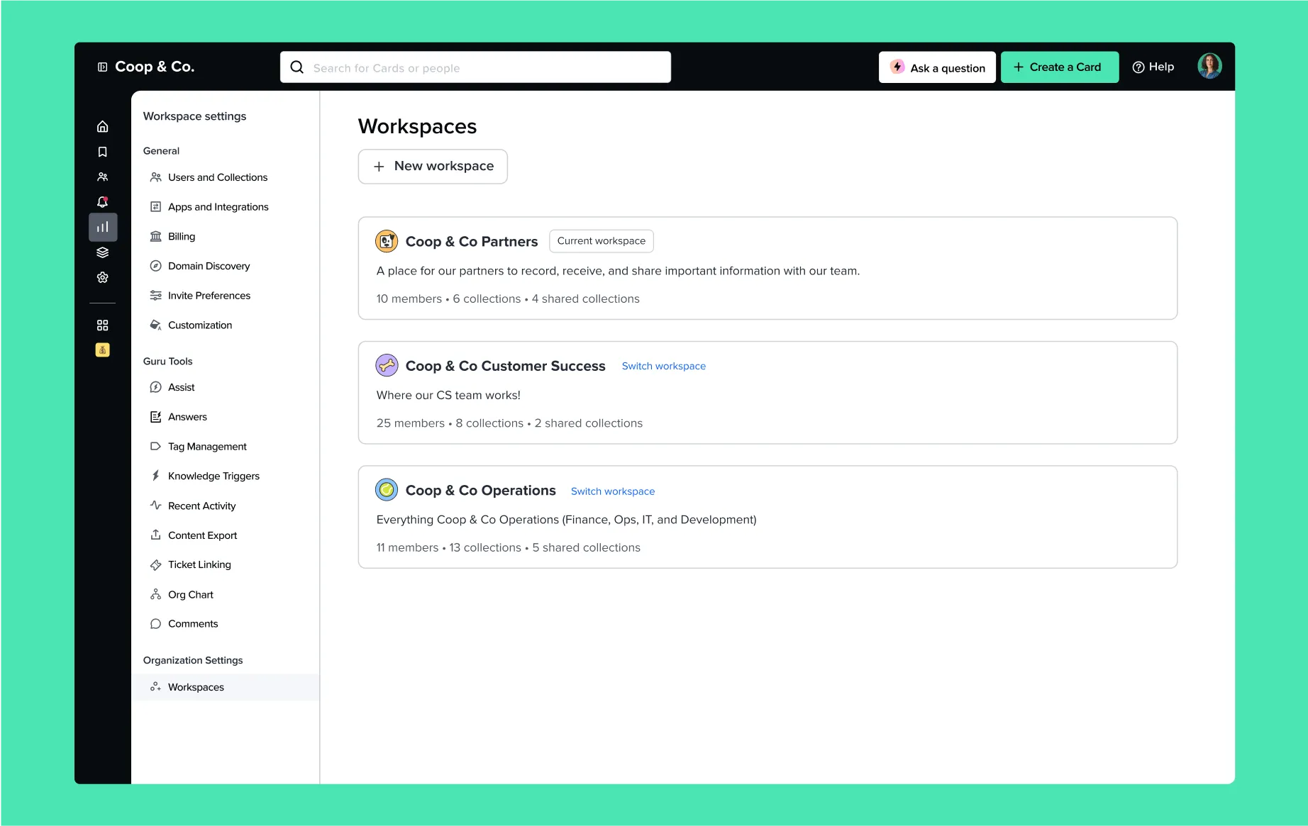Viewport: 1308px width, 826px height.
Task: Click the apps grid icon
Action: click(x=102, y=324)
